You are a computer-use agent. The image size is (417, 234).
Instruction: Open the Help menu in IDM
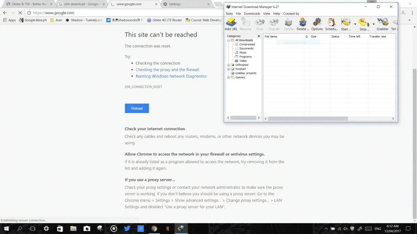point(277,14)
